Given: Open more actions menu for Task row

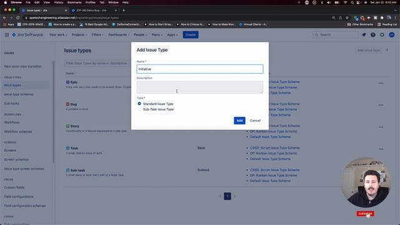Looking at the screenshot, I should [x=381, y=149].
